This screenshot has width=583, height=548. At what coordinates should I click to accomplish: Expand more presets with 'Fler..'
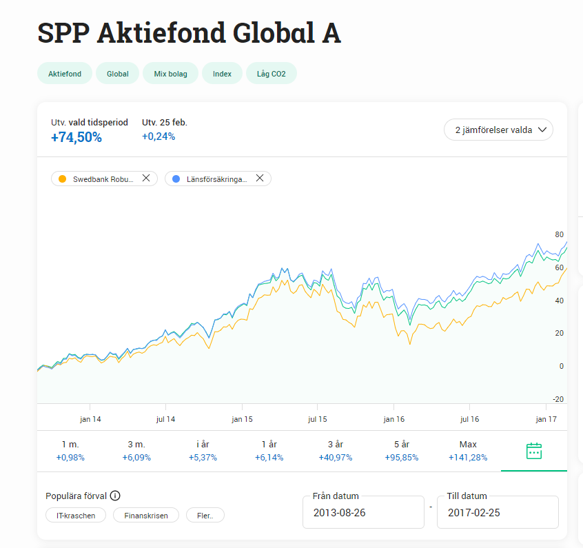(205, 515)
